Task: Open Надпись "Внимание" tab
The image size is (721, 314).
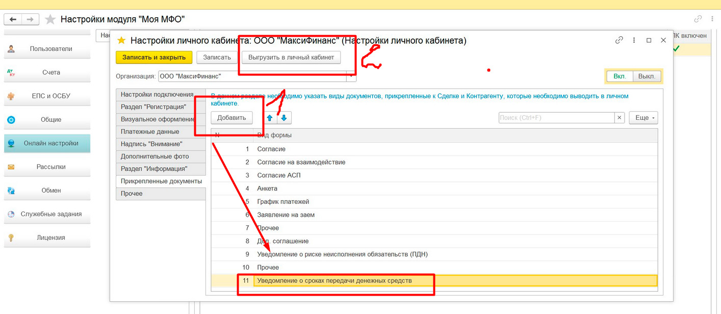Action: click(x=161, y=144)
